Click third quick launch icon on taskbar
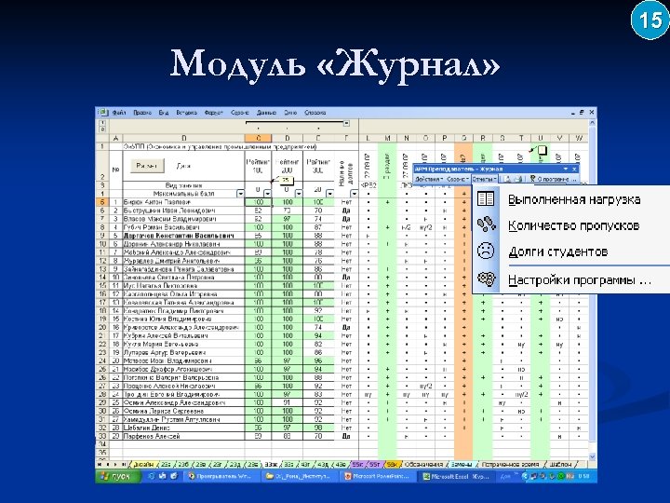This screenshot has width=670, height=503. [x=173, y=476]
